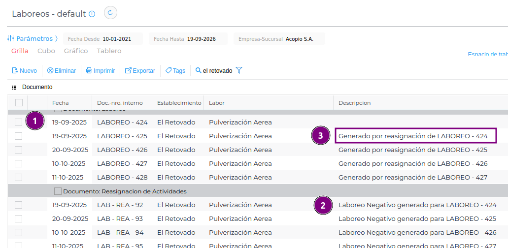Click date 20-09-2025 in LABOREO - 426 row
508x248 pixels.
tap(70, 150)
